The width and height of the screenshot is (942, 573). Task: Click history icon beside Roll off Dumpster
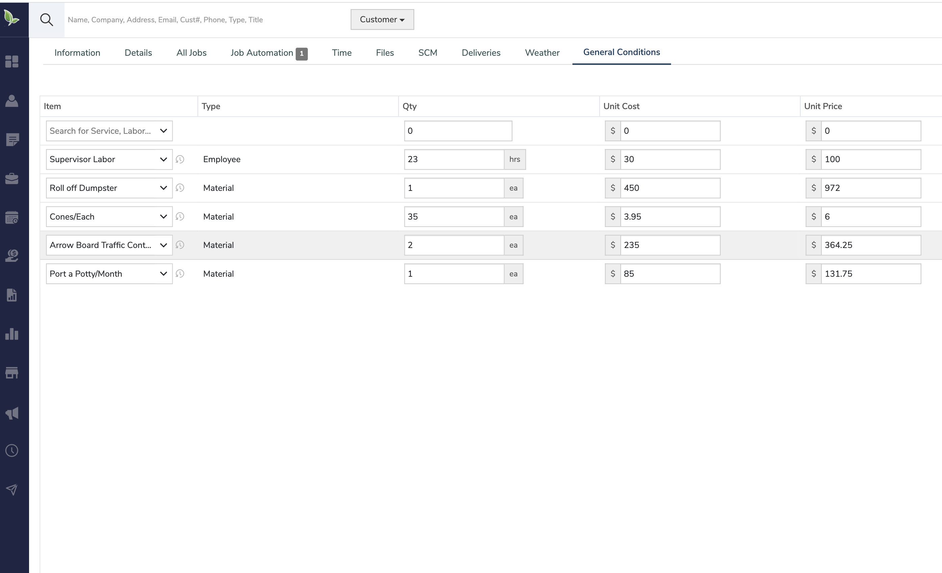(x=180, y=188)
